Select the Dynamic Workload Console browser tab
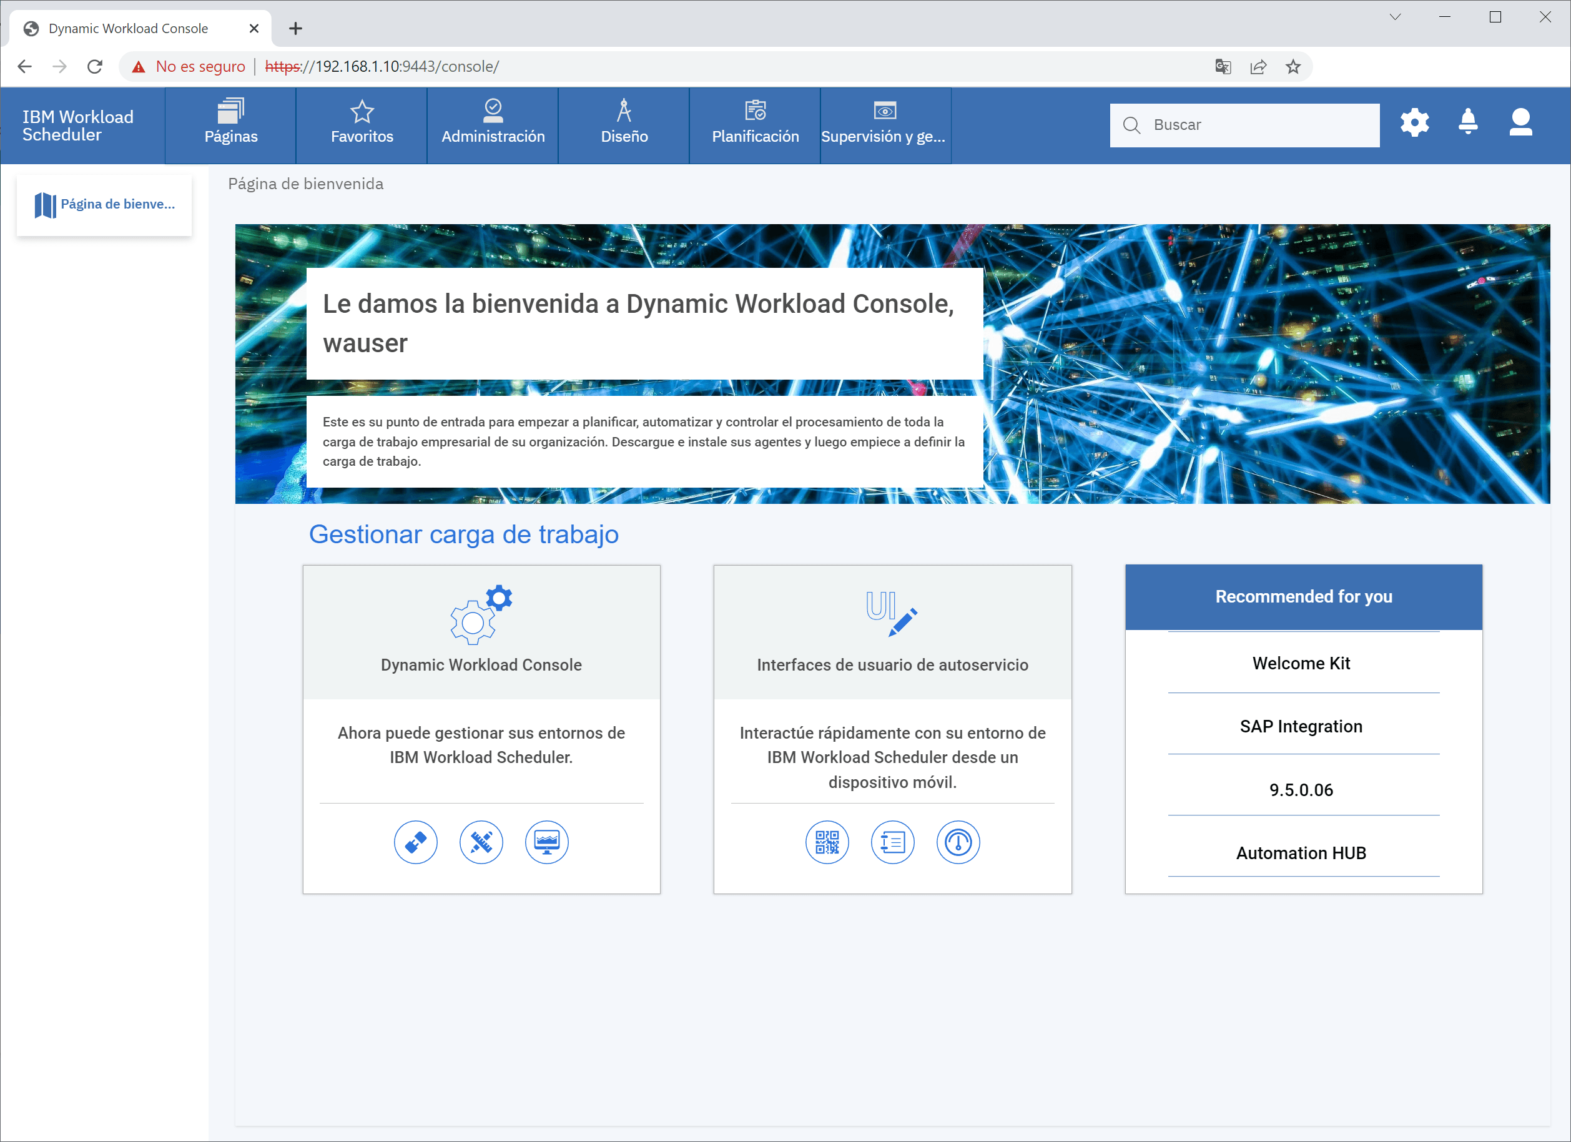Image resolution: width=1571 pixels, height=1142 pixels. pyautogui.click(x=140, y=28)
